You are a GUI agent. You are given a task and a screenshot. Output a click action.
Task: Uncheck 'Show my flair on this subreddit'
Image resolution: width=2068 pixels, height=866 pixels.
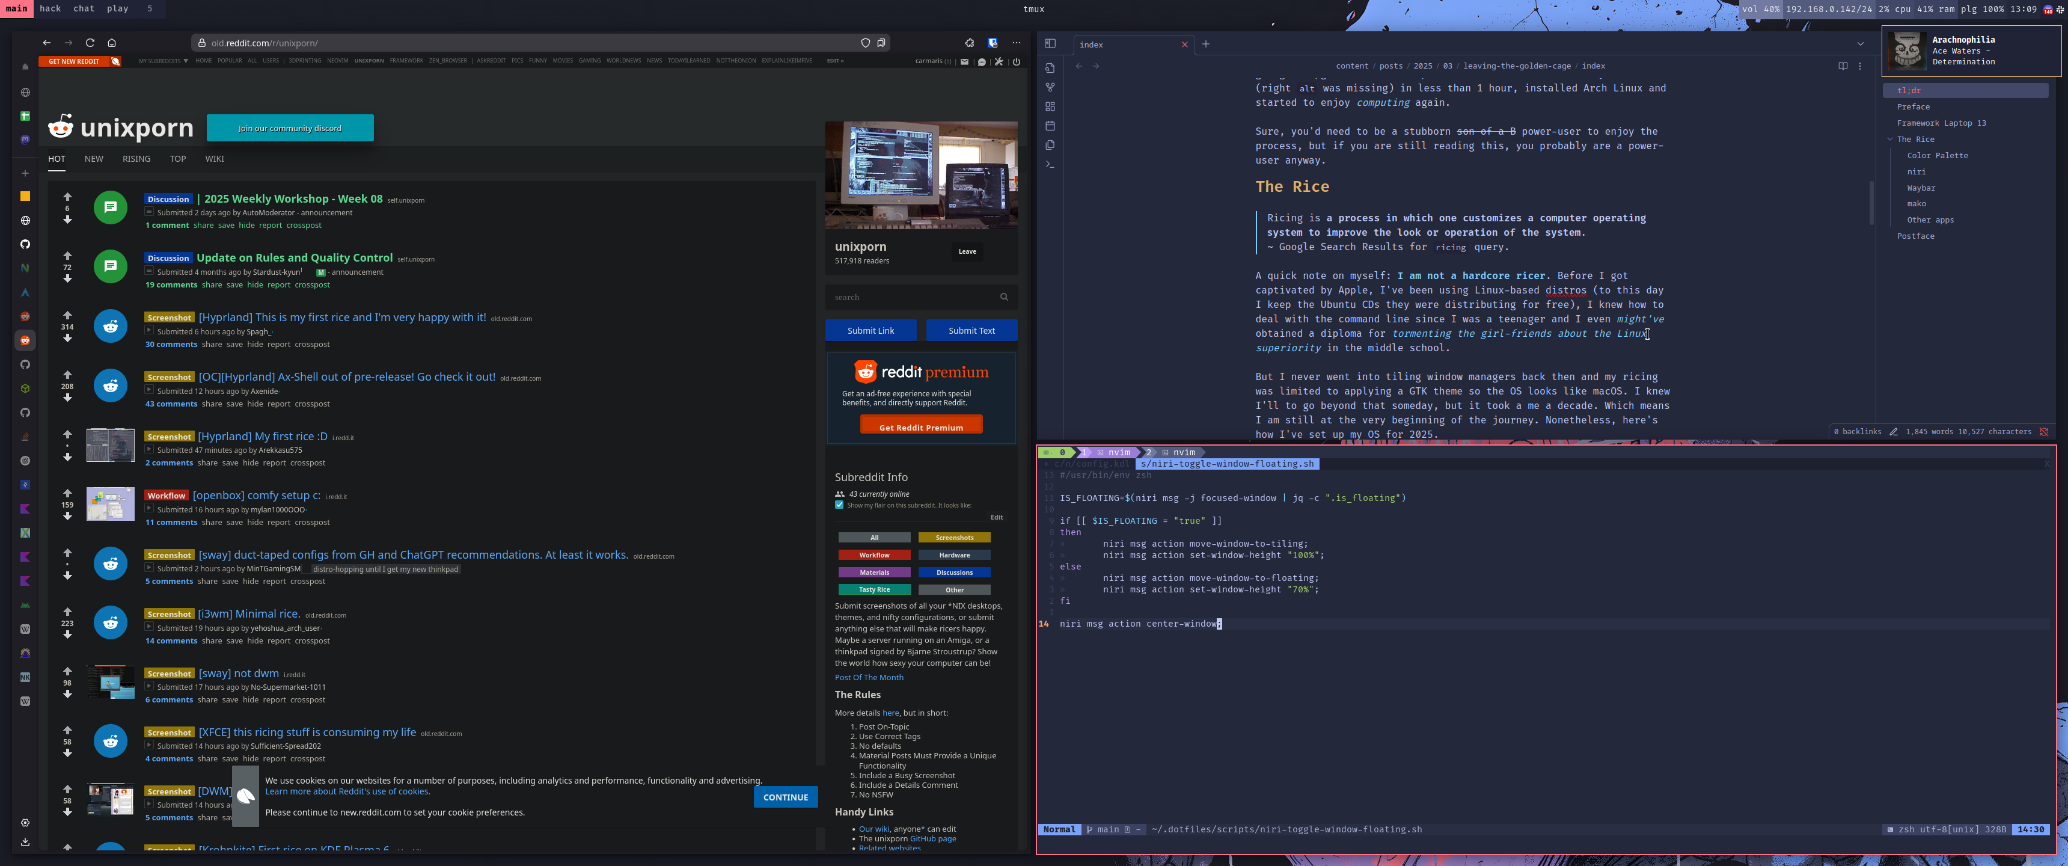839,505
